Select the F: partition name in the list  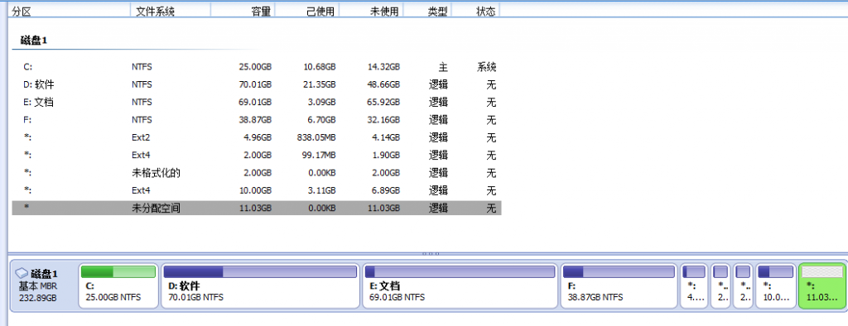click(x=27, y=119)
